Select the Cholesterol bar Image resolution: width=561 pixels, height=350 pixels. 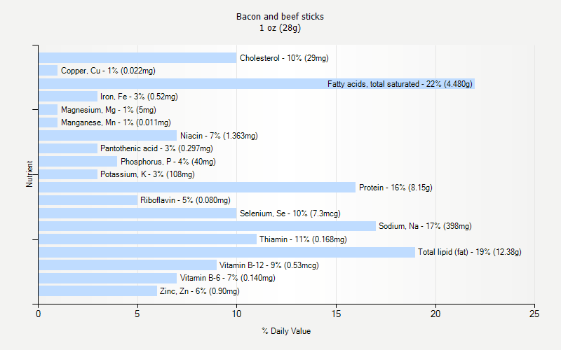[137, 58]
